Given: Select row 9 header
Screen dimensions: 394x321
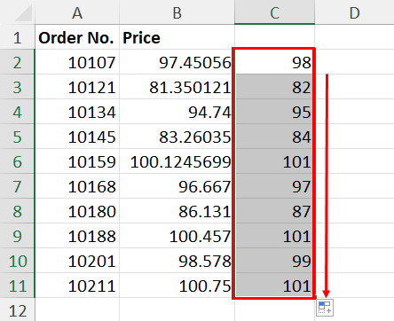Looking at the screenshot, I should 17,236.
